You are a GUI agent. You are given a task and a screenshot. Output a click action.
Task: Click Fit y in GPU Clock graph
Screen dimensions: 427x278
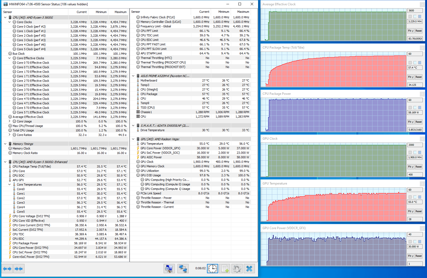point(411,167)
